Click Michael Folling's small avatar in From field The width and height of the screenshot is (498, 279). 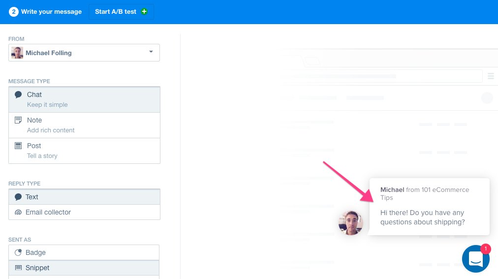pyautogui.click(x=17, y=53)
